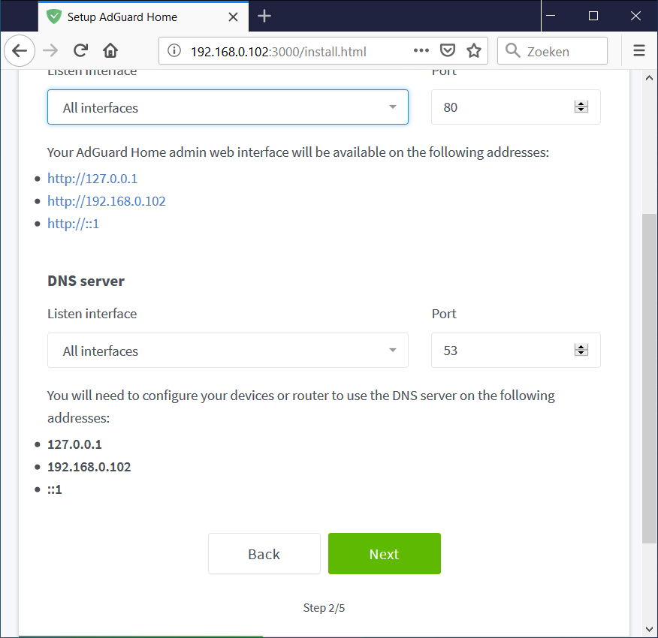Click the admin web interface port stepper
This screenshot has width=658, height=638.
click(581, 107)
